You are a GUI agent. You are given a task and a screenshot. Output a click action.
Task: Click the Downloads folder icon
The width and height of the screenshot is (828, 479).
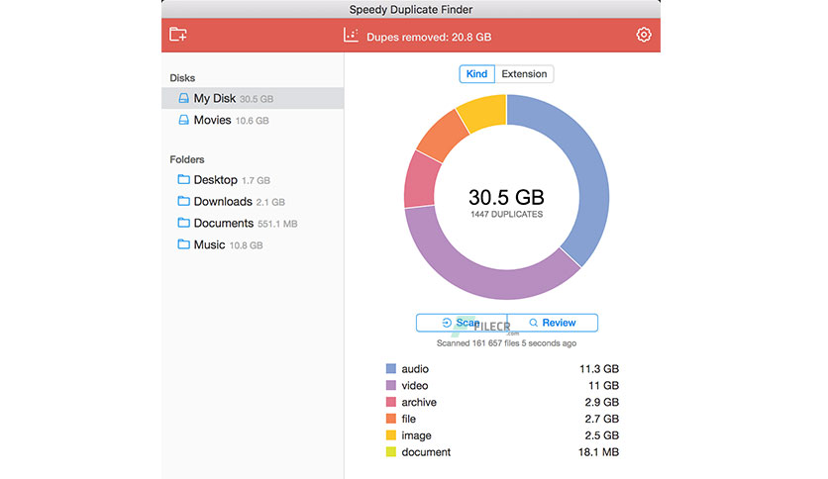click(183, 201)
